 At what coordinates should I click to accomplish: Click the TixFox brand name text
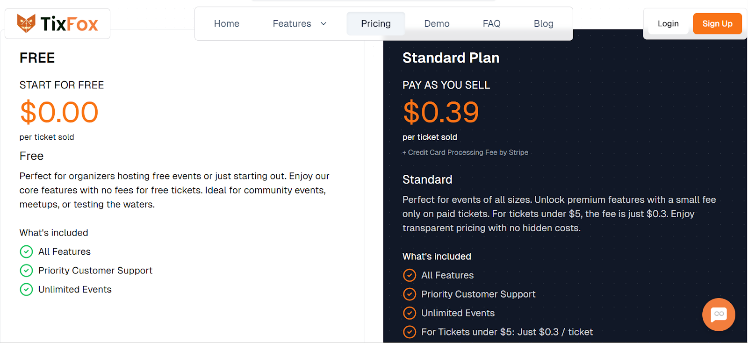point(69,24)
